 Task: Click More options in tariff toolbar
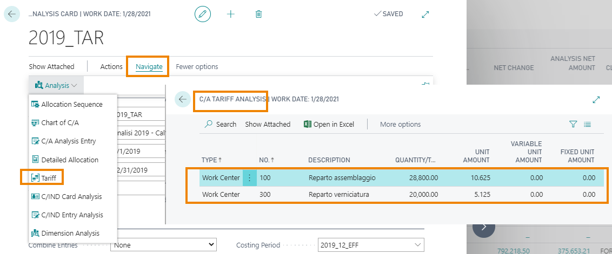(401, 124)
